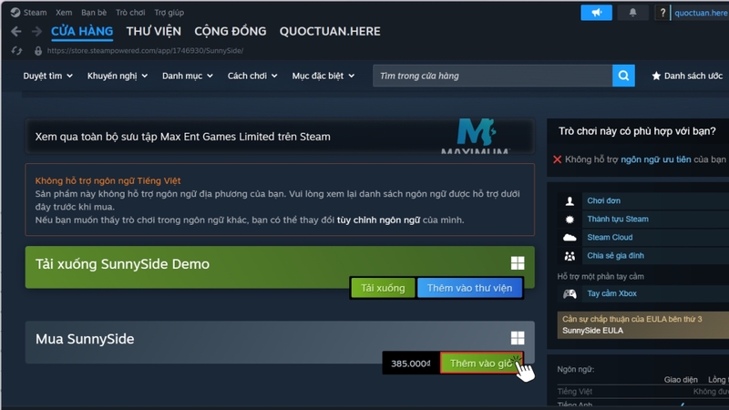This screenshot has height=410, width=729.
Task: Click the Steam achievements icon
Action: tap(570, 220)
